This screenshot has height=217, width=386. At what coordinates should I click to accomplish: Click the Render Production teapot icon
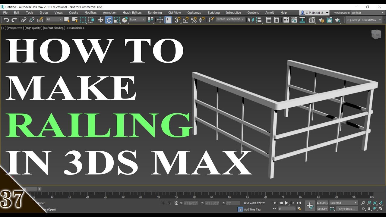337,20
